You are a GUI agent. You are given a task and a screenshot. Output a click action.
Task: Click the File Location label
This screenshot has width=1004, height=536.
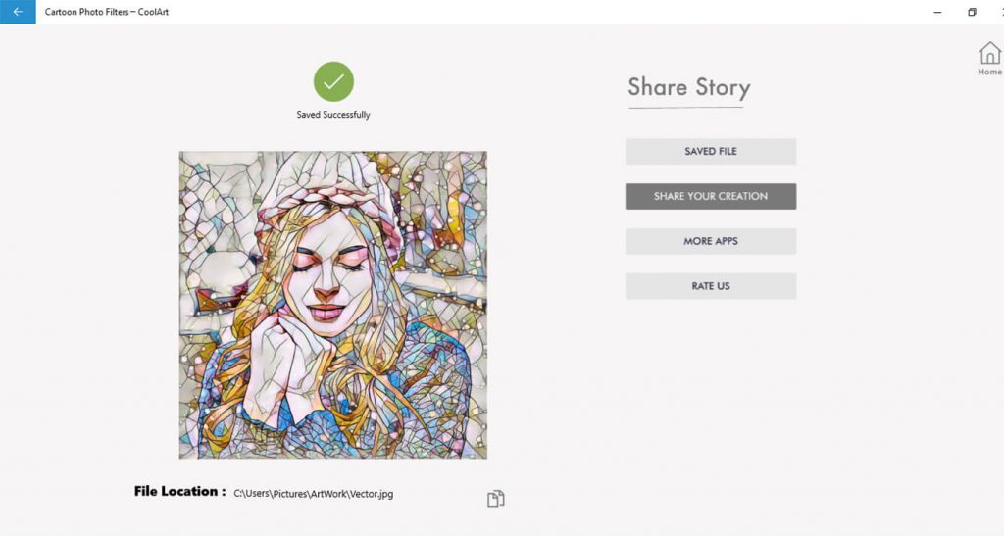(180, 491)
